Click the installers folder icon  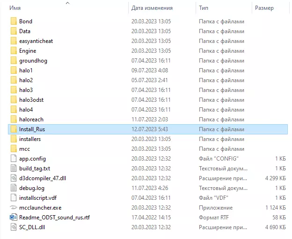tap(14, 139)
